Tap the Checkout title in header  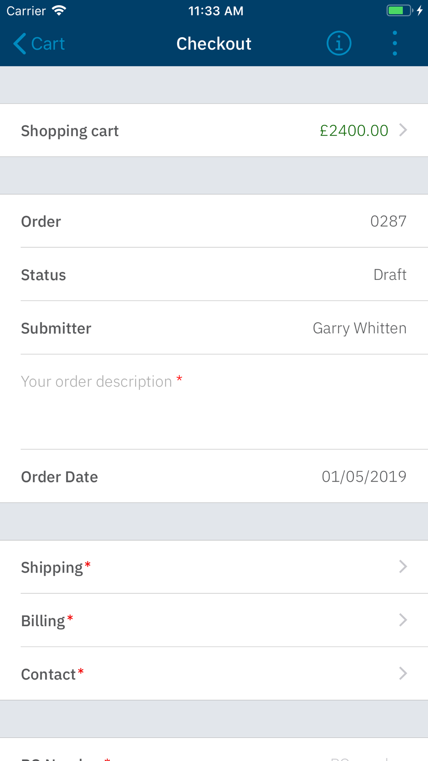coord(214,44)
